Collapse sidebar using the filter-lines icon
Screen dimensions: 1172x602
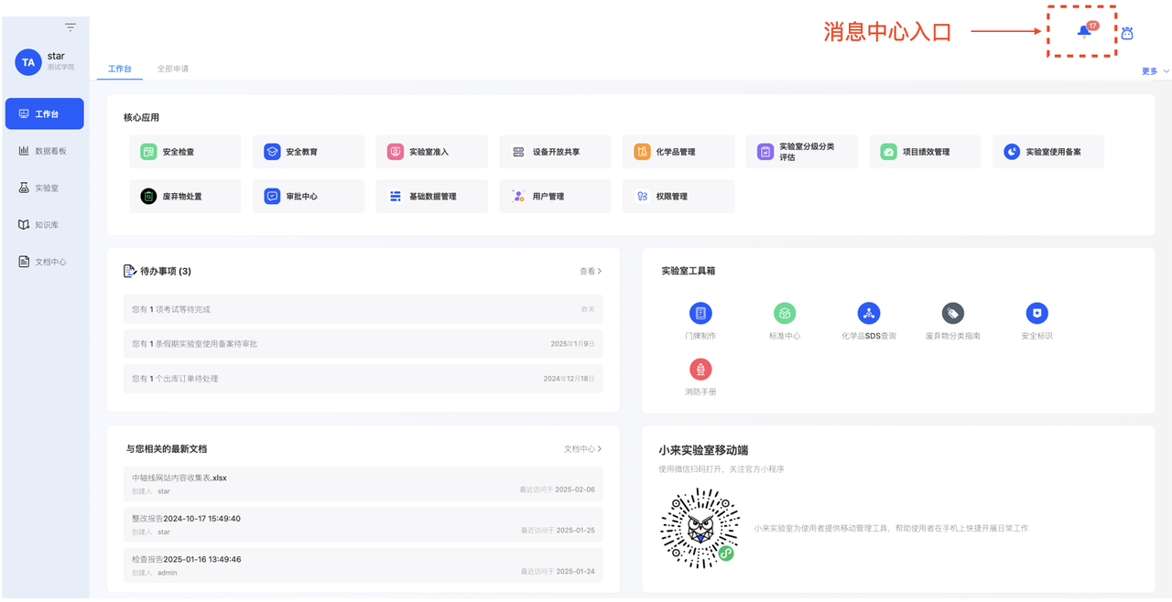[71, 27]
